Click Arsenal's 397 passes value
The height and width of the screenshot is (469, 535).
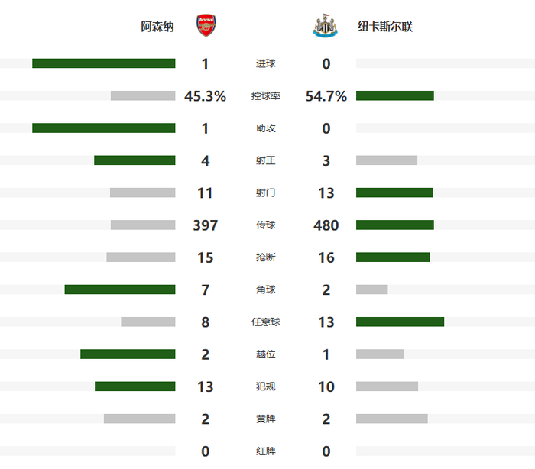tap(205, 225)
